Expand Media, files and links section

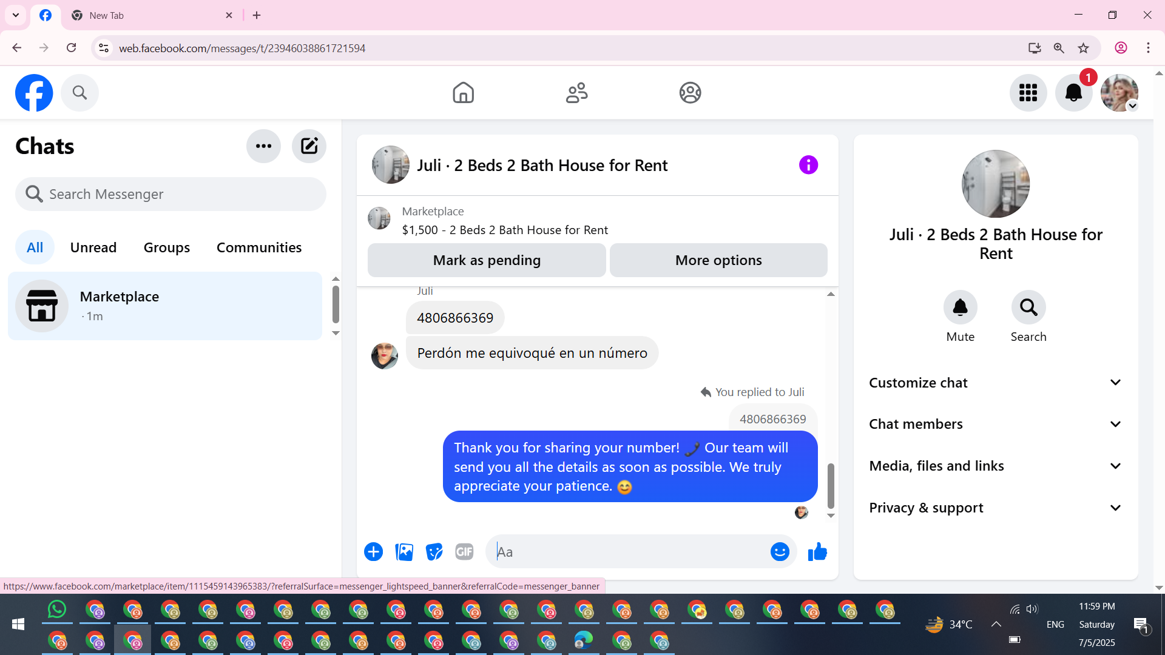coord(995,466)
